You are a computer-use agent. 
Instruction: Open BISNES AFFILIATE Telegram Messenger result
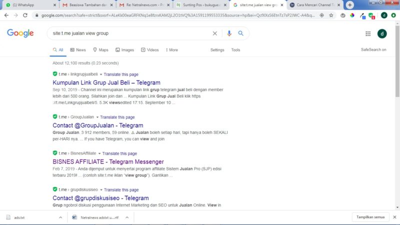[108, 161]
